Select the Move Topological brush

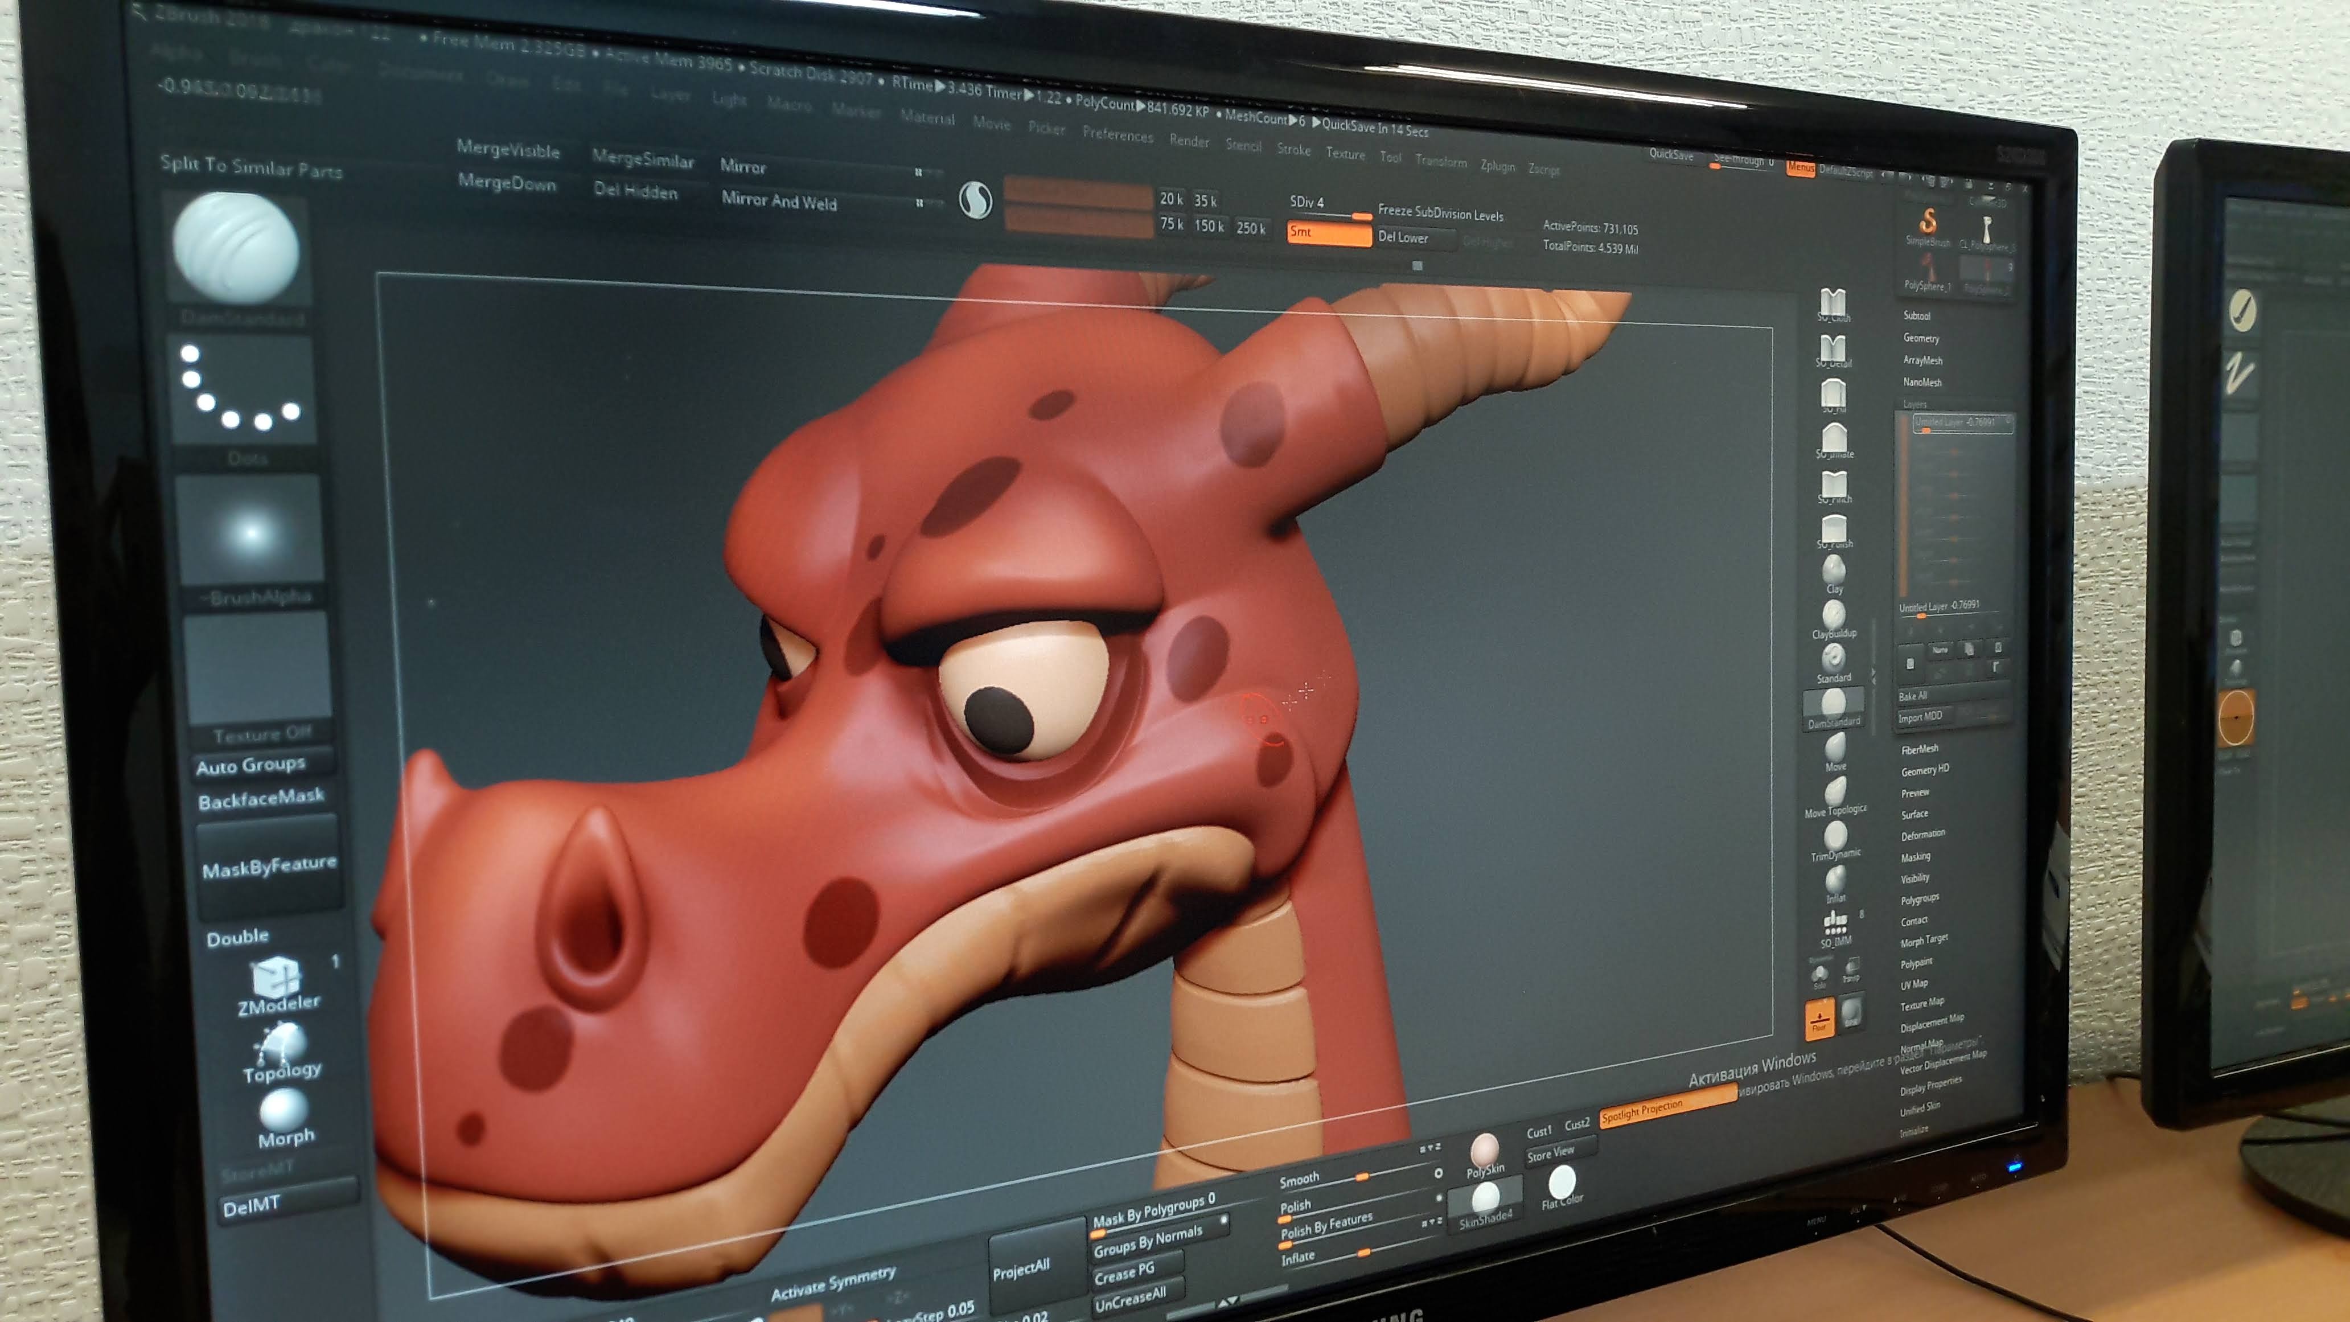pos(1835,798)
